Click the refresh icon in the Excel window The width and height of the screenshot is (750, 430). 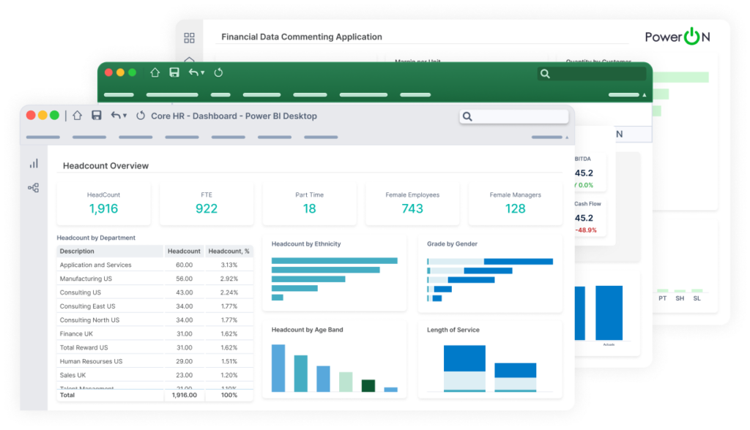point(218,72)
